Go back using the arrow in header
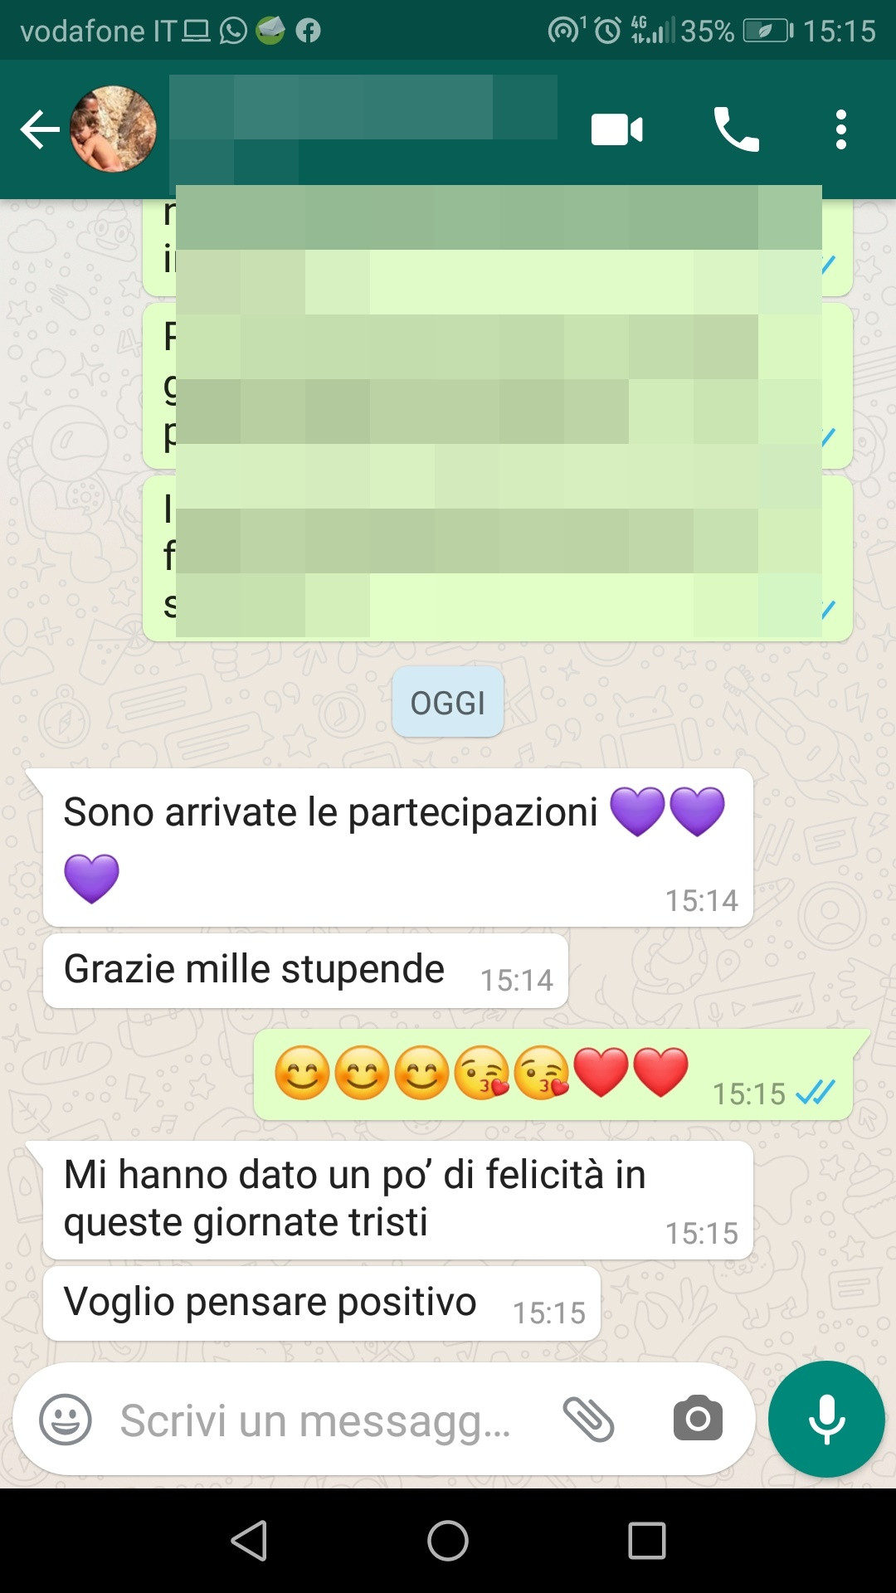The image size is (896, 1593). tap(40, 129)
